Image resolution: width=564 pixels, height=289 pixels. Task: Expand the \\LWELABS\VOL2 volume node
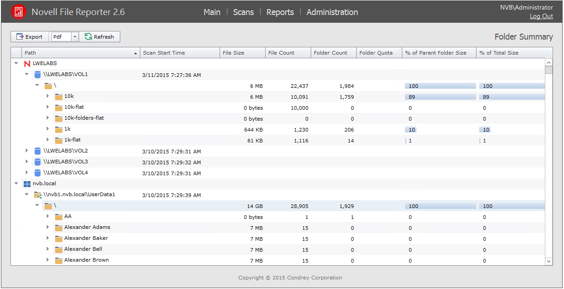(x=27, y=151)
